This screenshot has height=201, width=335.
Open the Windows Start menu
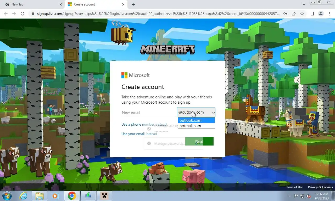coord(7,196)
